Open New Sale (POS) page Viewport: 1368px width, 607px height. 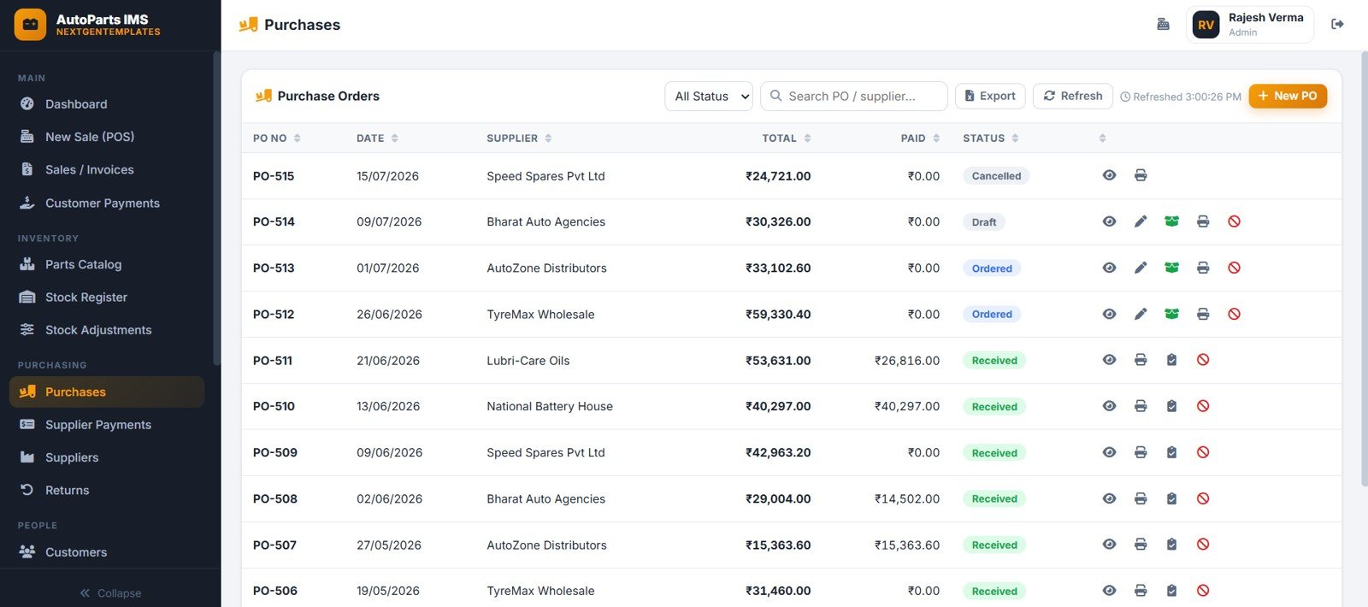tap(107, 137)
